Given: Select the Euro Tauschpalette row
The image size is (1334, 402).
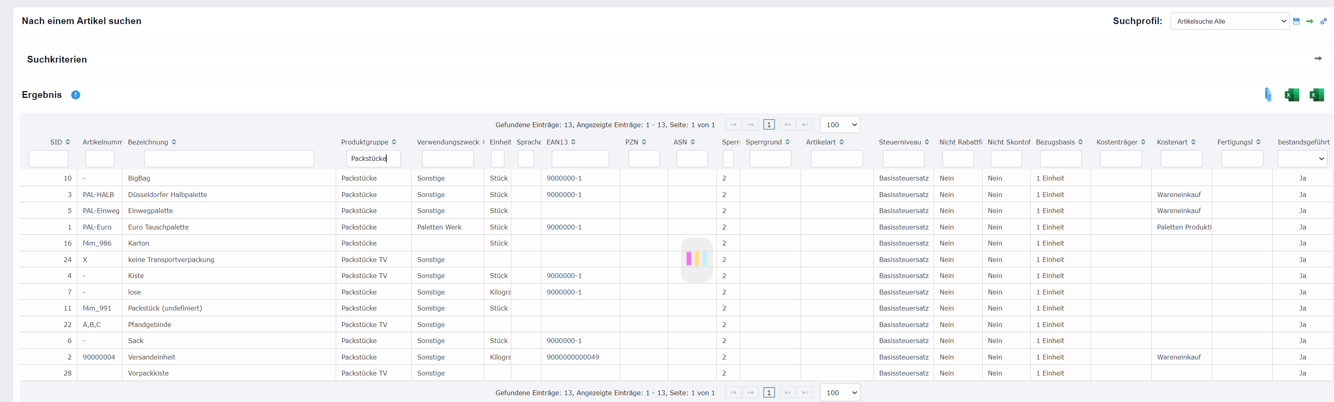Looking at the screenshot, I should tap(159, 227).
